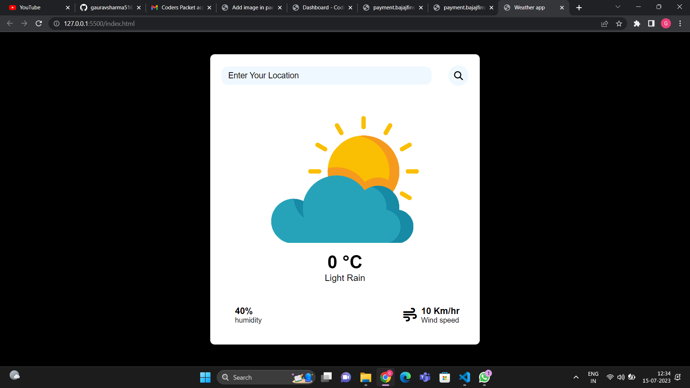690x388 pixels.
Task: Bookmark this page with the star icon
Action: click(619, 24)
